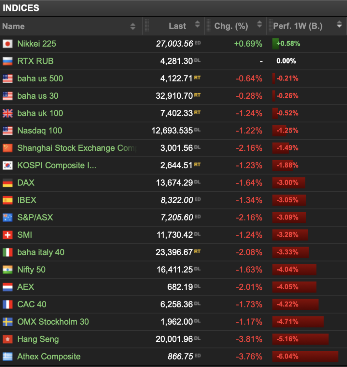347x367 pixels.
Task: Click the INDICES panel title
Action: click(x=21, y=8)
